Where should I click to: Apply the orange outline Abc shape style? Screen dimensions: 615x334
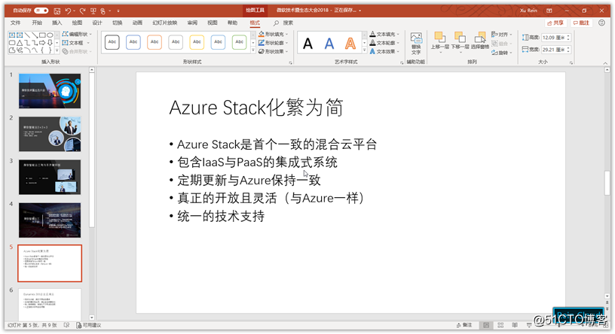point(155,42)
